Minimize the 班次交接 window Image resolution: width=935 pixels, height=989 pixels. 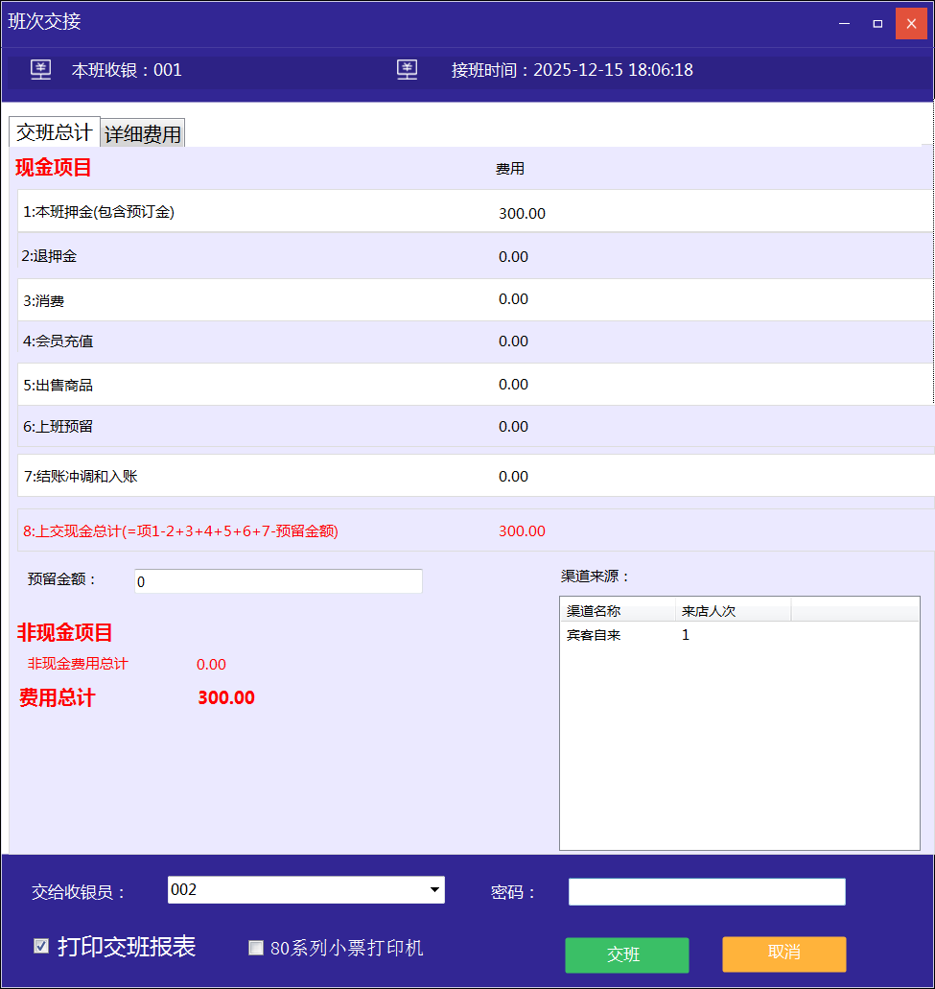[x=843, y=23]
